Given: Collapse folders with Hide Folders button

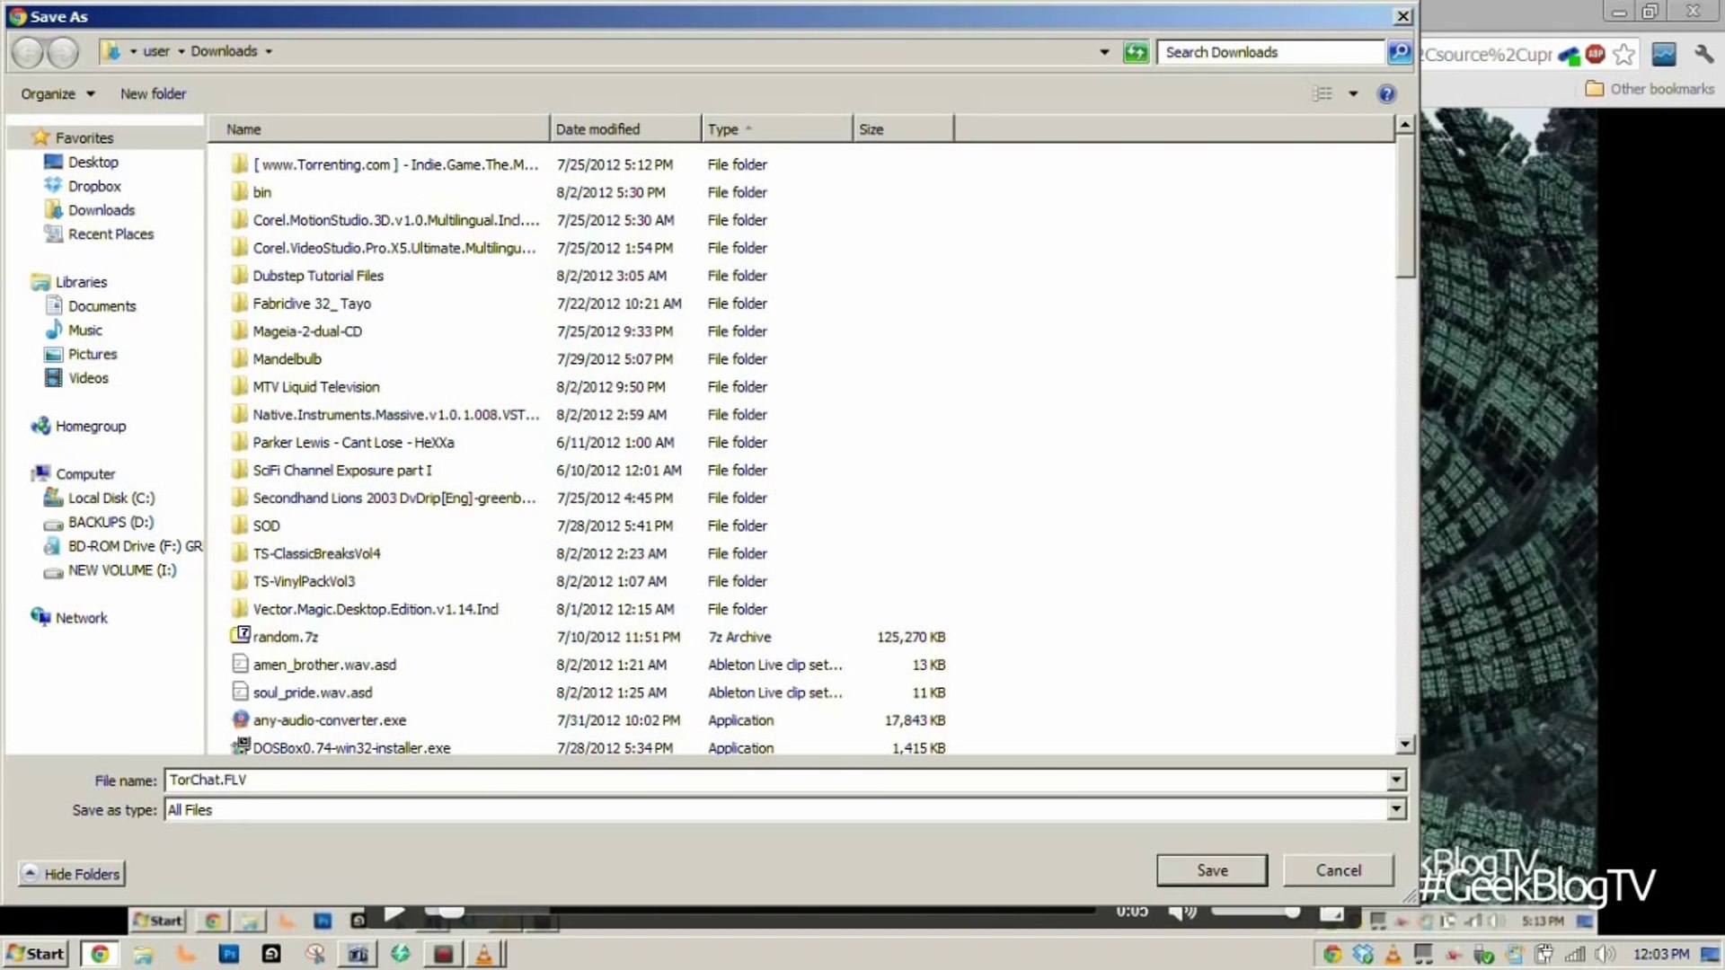Looking at the screenshot, I should 72,874.
